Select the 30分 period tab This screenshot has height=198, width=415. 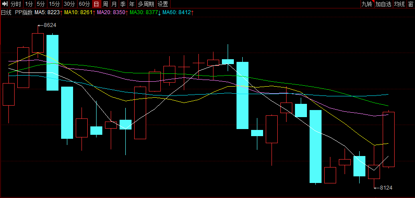pyautogui.click(x=70, y=4)
